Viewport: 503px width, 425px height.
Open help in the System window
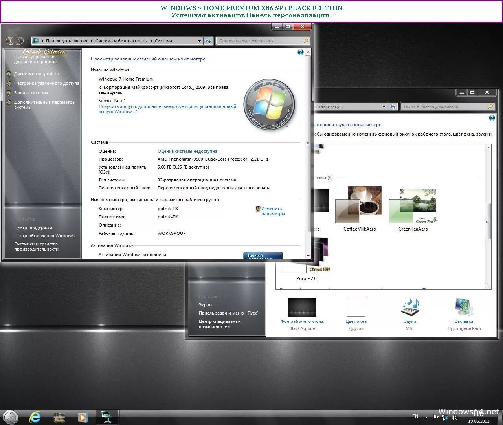[301, 52]
